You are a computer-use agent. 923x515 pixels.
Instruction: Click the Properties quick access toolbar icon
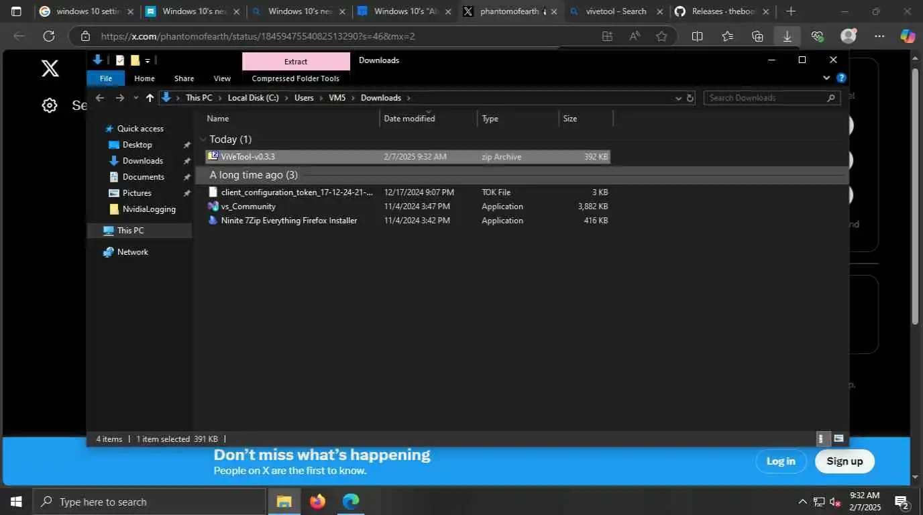[x=120, y=60]
